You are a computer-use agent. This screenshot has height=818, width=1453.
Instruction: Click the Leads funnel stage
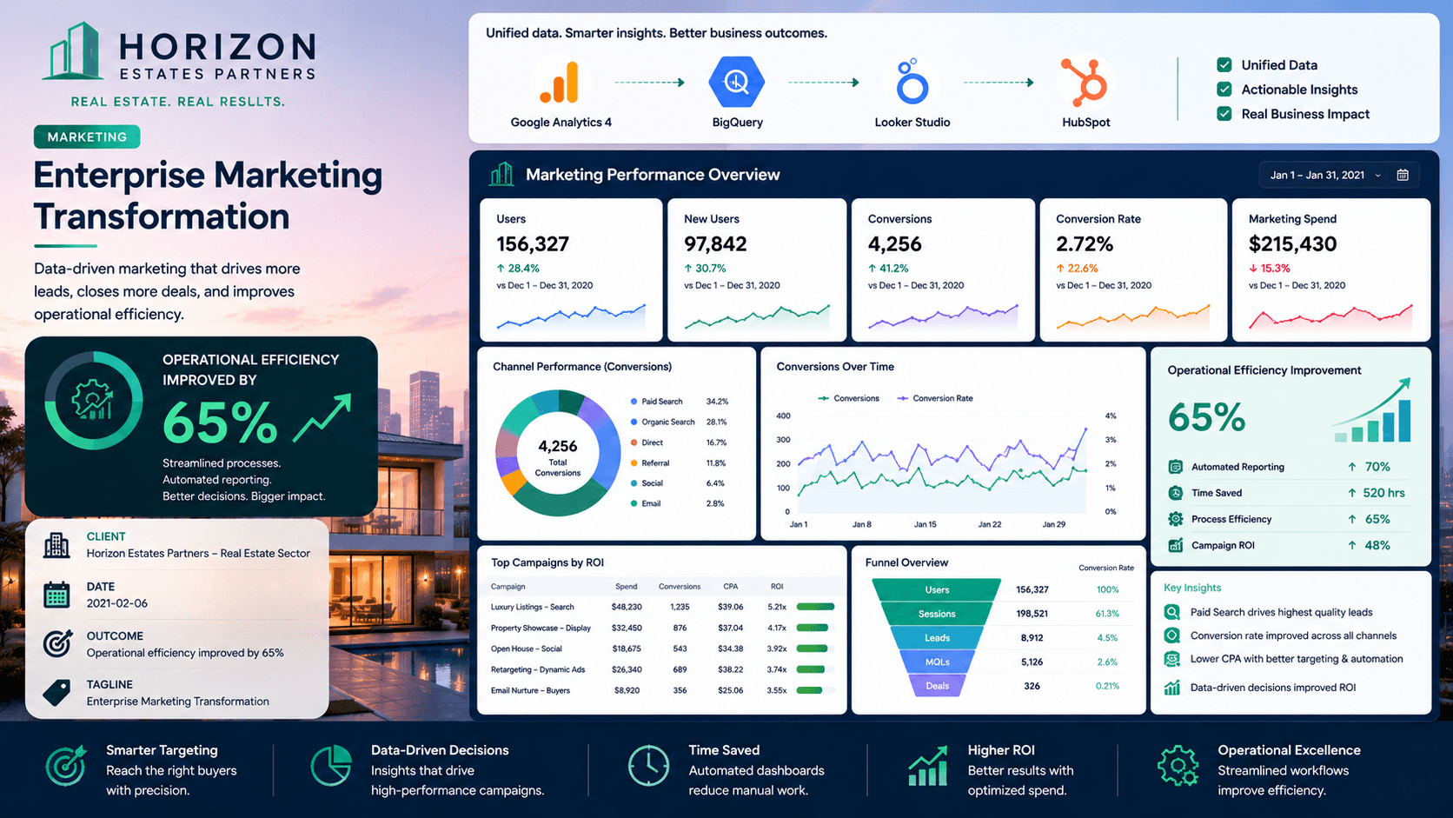pyautogui.click(x=937, y=638)
